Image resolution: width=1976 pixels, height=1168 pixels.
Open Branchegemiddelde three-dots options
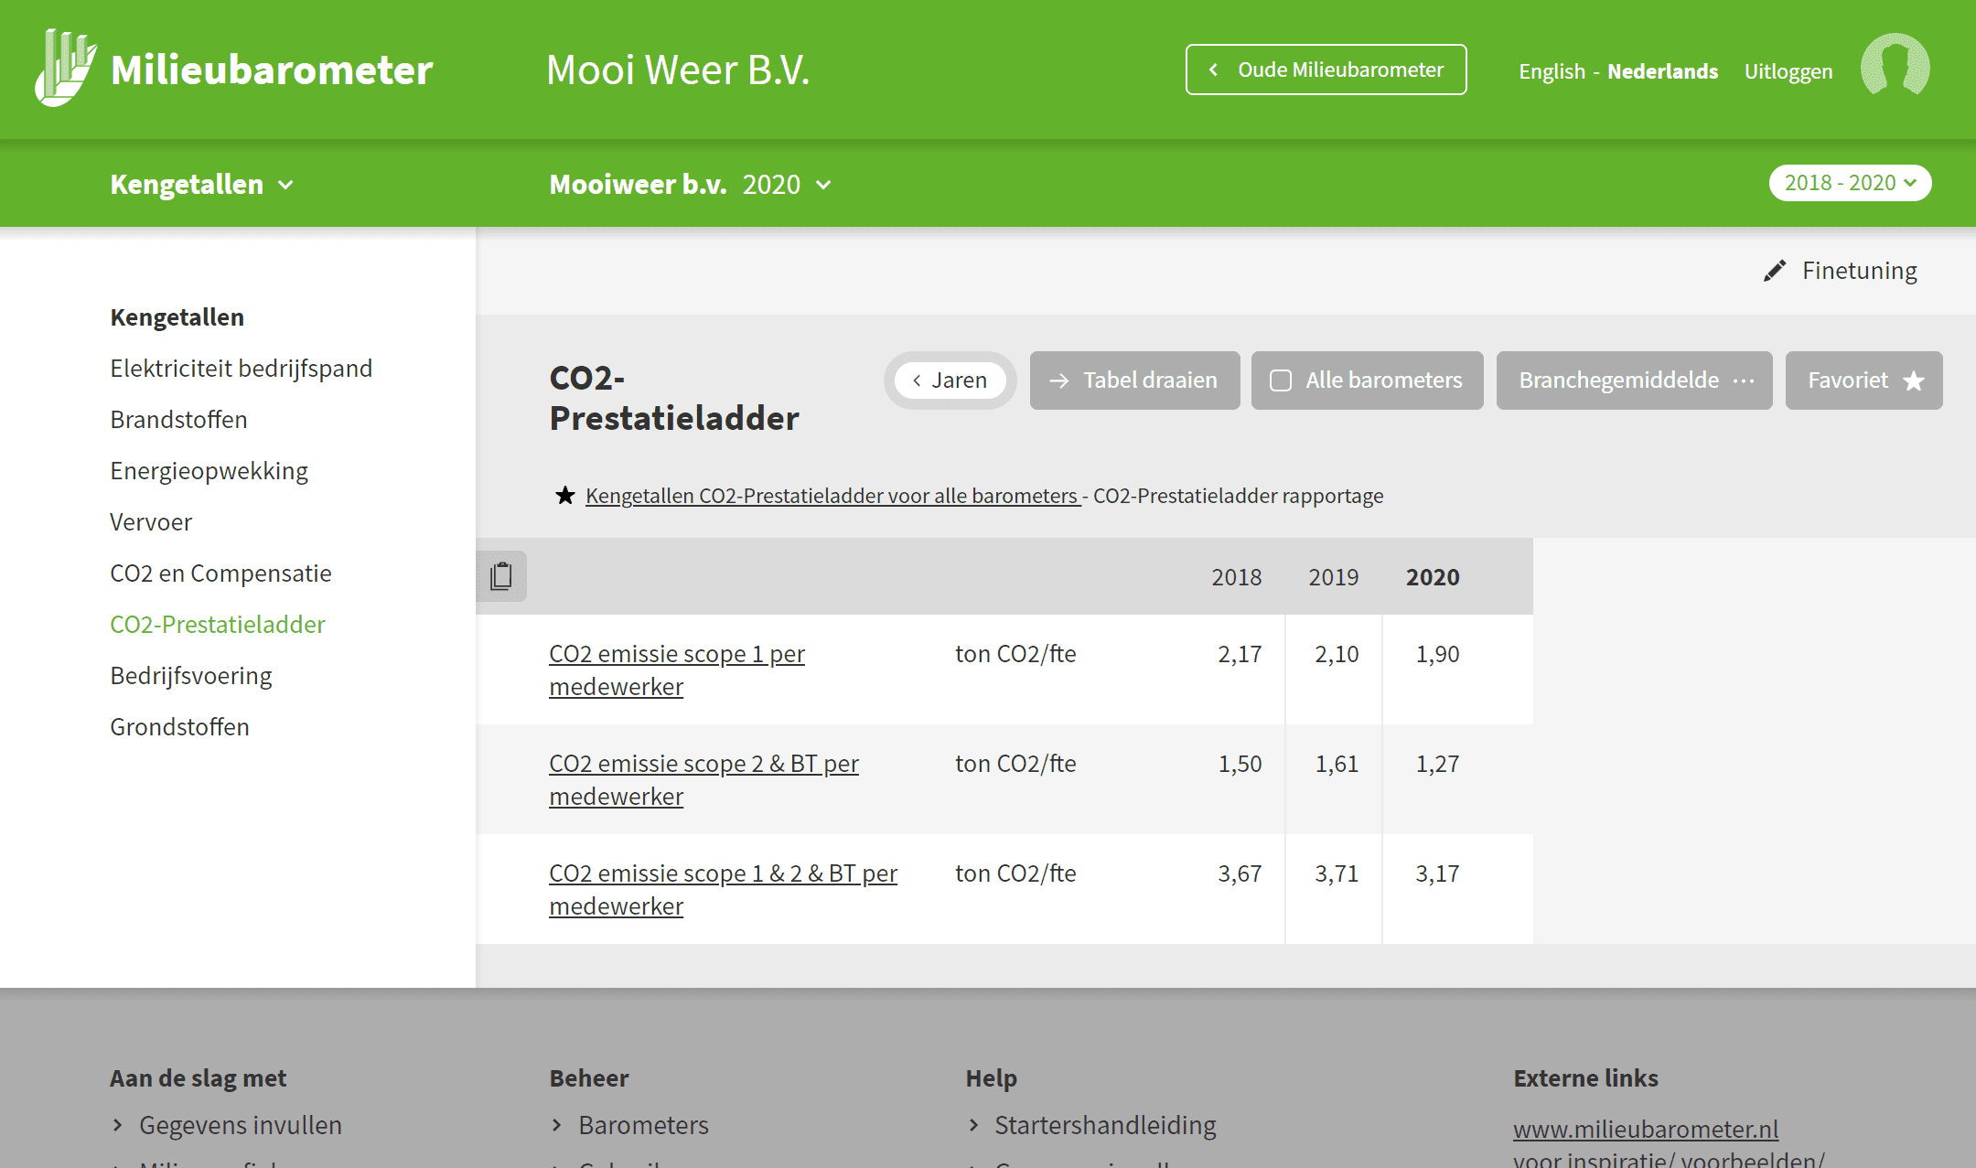coord(1744,380)
